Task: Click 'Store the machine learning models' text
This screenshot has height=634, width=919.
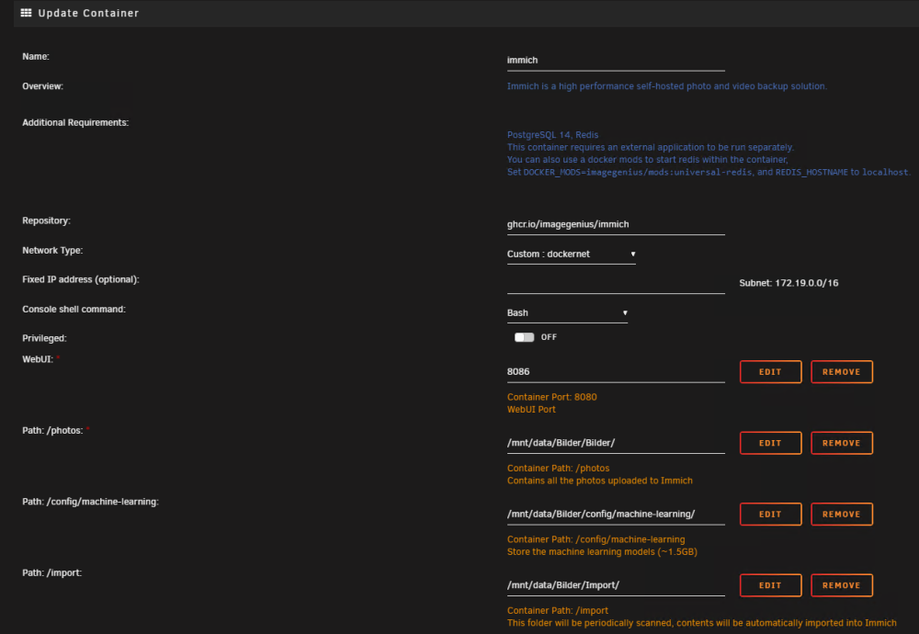Action: tap(602, 552)
